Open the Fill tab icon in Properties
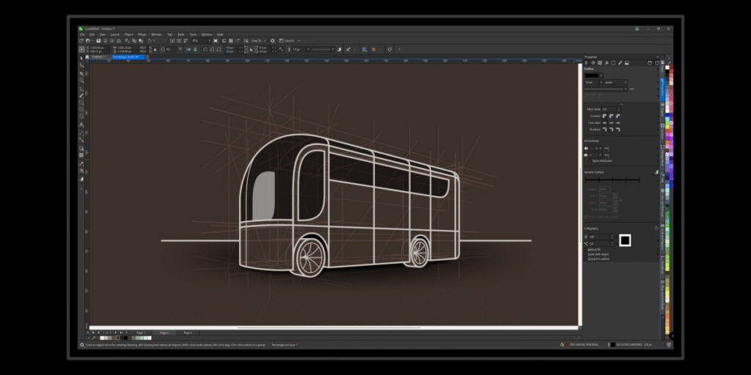Screen dimensions: 751x375 click(x=593, y=63)
